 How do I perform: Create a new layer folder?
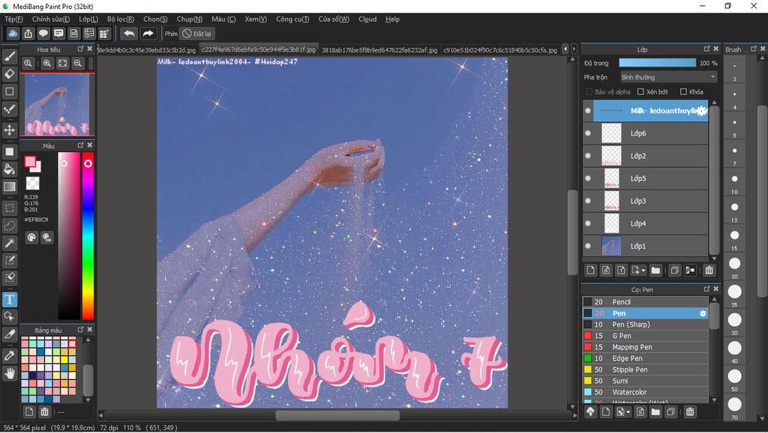pyautogui.click(x=655, y=270)
